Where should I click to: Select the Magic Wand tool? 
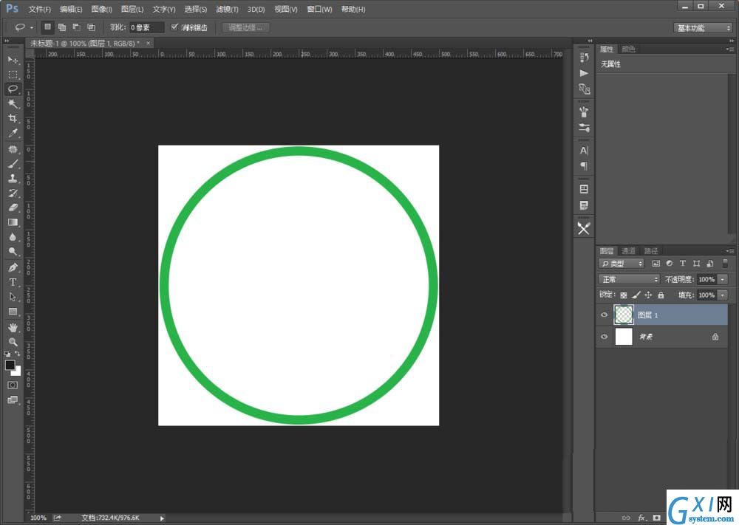click(13, 103)
